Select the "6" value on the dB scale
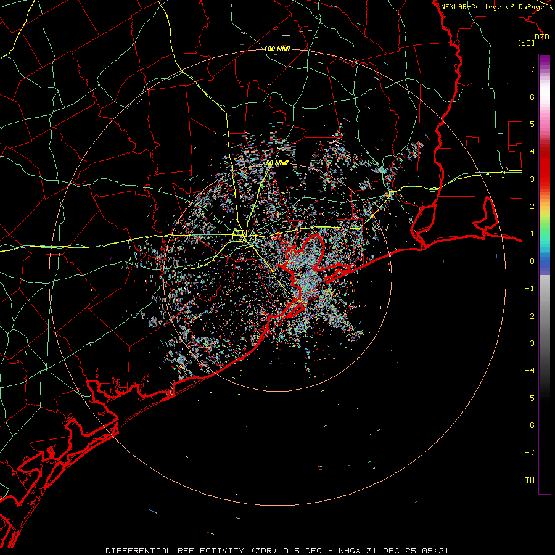 tap(532, 97)
